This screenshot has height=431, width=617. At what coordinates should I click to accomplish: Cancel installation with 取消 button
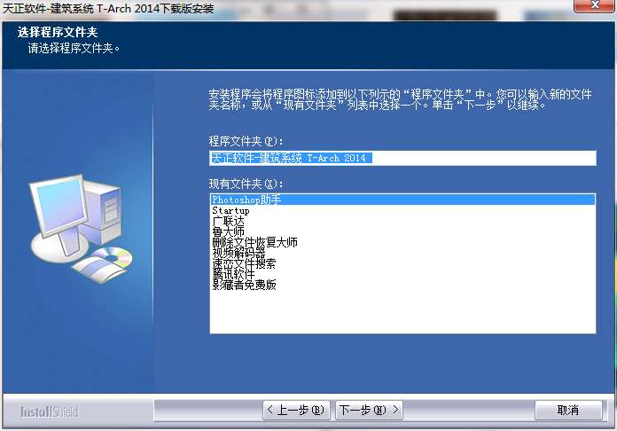click(568, 411)
